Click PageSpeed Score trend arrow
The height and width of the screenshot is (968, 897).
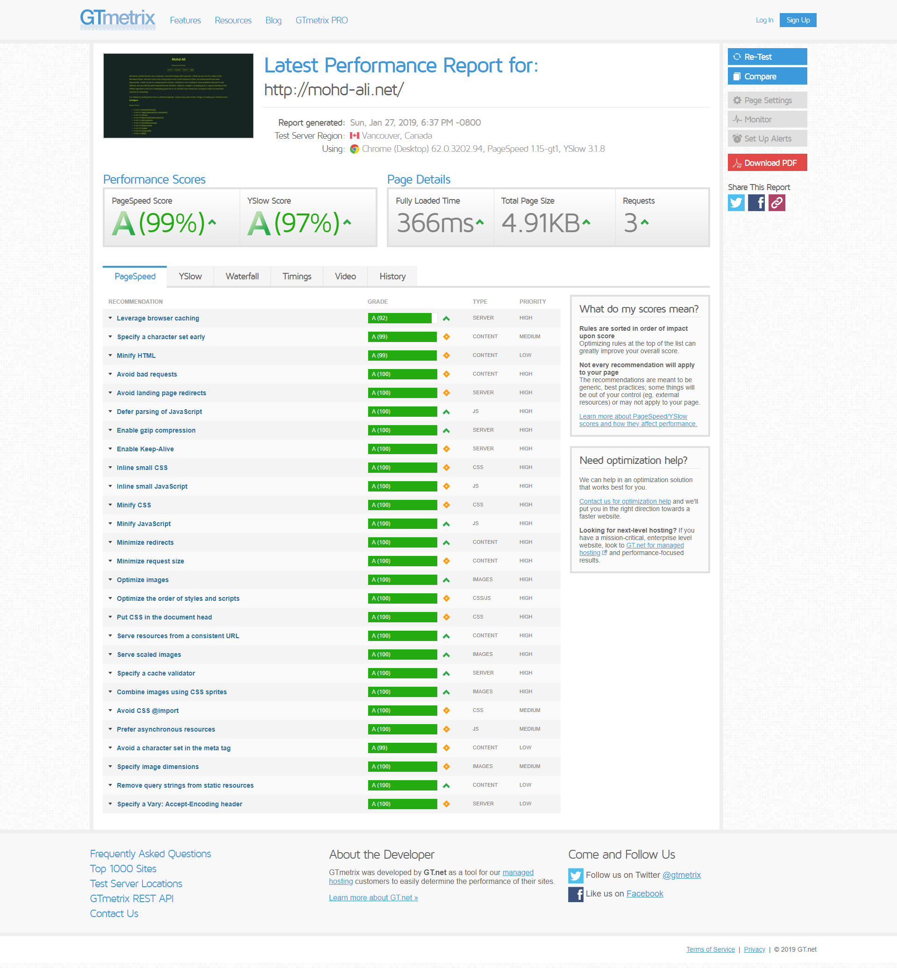(x=212, y=222)
